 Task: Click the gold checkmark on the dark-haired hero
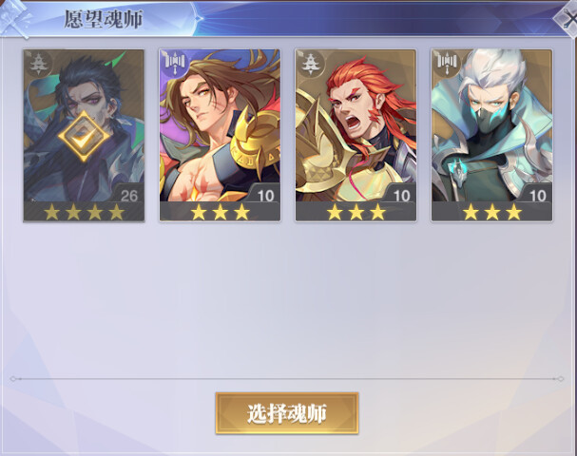[x=84, y=137]
